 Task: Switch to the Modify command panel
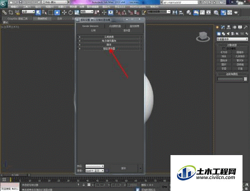223,27
